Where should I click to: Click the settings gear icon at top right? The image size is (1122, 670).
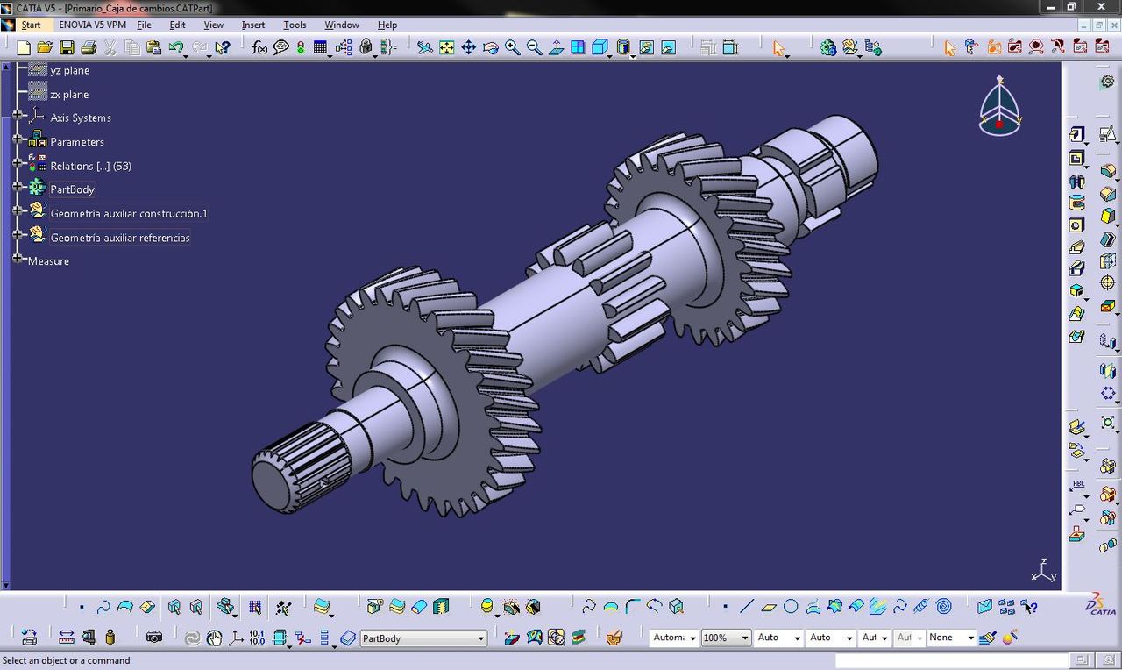[x=1107, y=82]
